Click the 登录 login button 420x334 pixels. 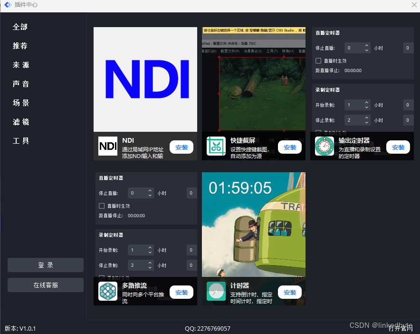click(46, 265)
